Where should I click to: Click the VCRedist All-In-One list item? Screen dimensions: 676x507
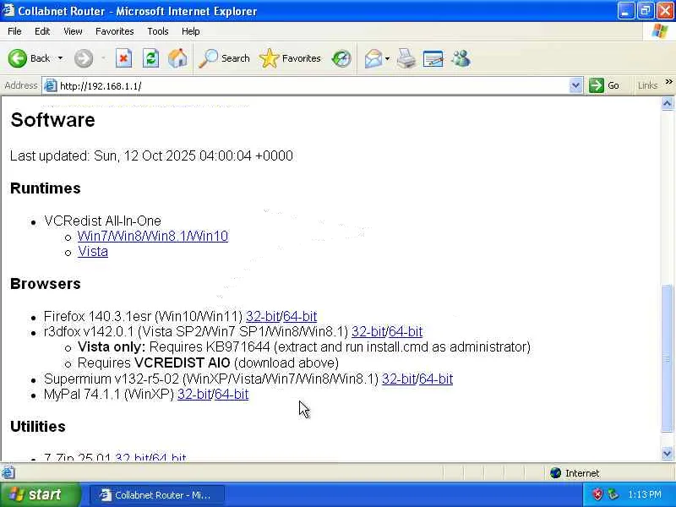click(x=102, y=221)
